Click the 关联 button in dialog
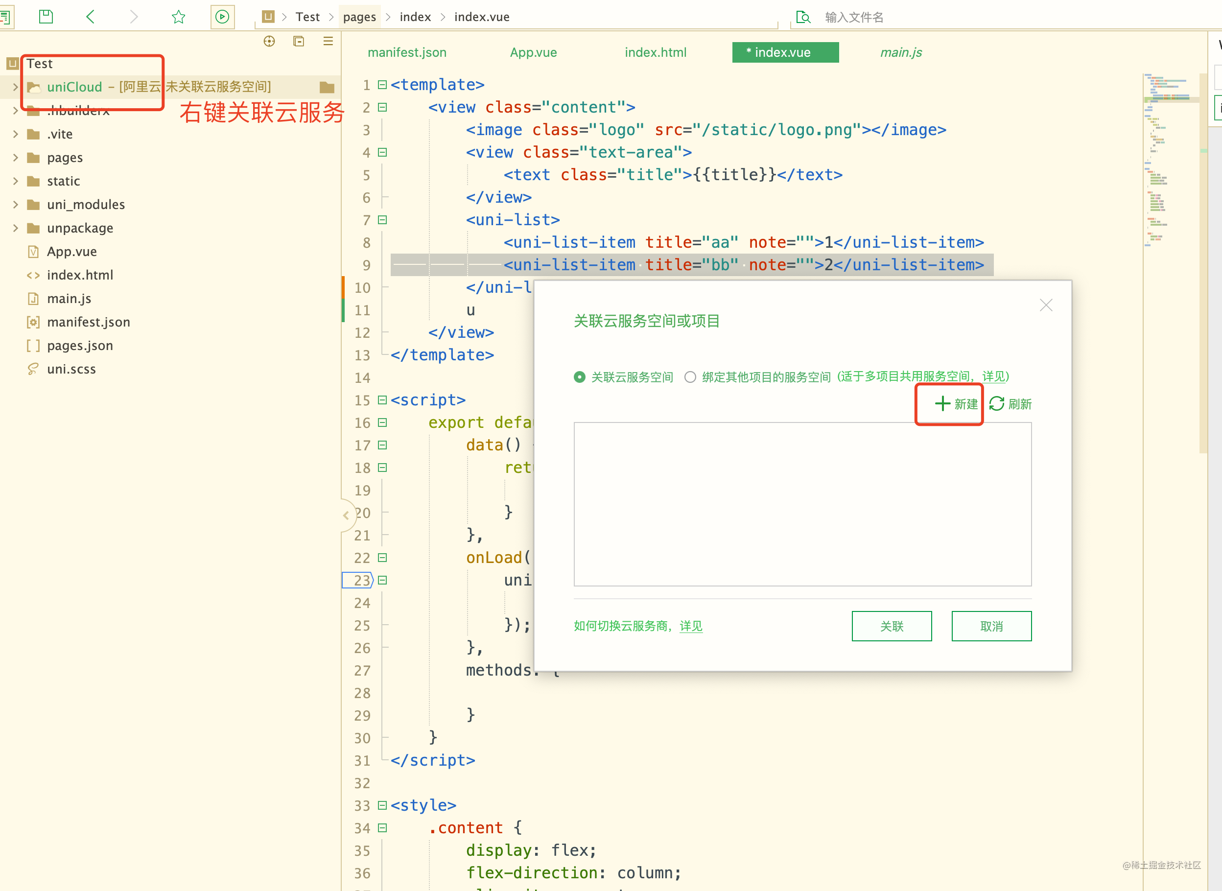Image resolution: width=1222 pixels, height=891 pixels. (x=892, y=626)
